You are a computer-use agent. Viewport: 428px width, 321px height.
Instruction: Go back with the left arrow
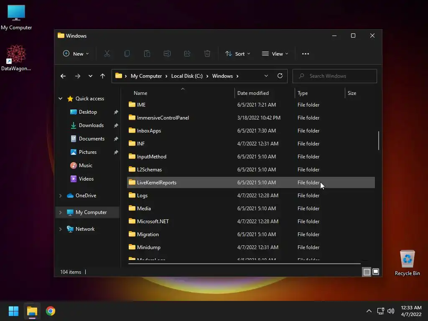(x=63, y=76)
